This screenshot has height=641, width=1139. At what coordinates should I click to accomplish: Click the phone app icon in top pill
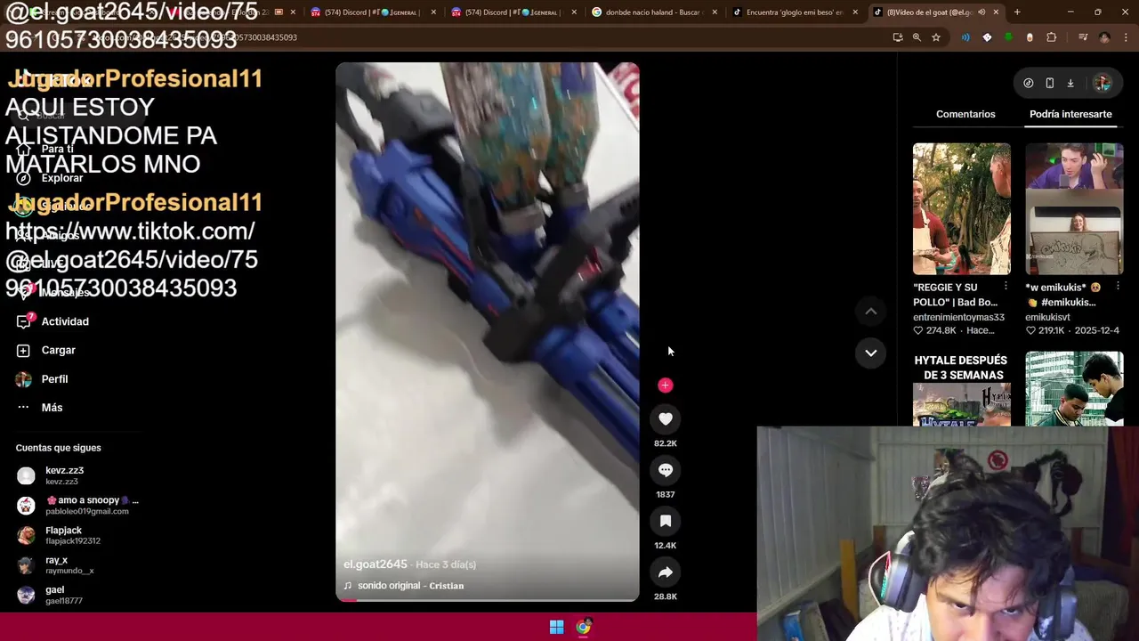point(1049,83)
